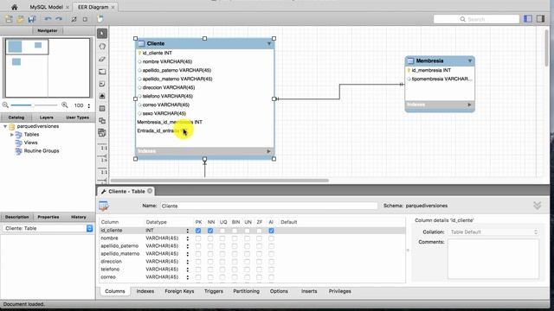Select the routine group tool
Viewport: 554px width, 311px height.
102,132
